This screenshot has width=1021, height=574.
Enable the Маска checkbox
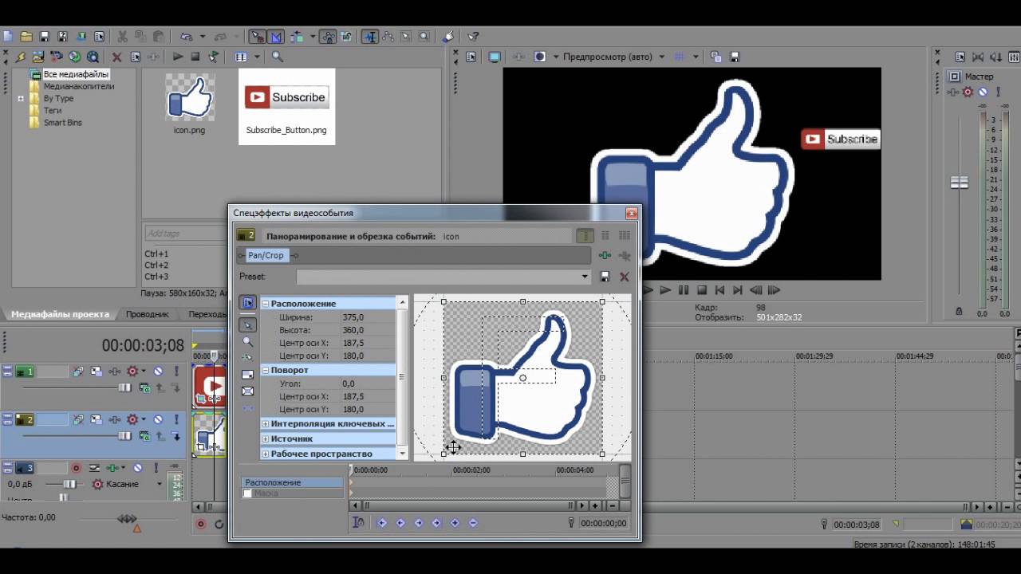247,493
